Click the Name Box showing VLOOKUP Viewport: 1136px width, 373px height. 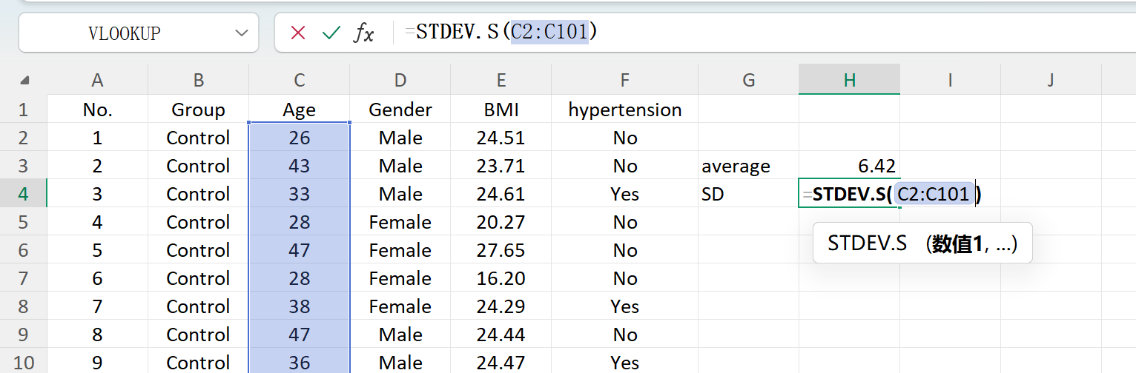[139, 33]
